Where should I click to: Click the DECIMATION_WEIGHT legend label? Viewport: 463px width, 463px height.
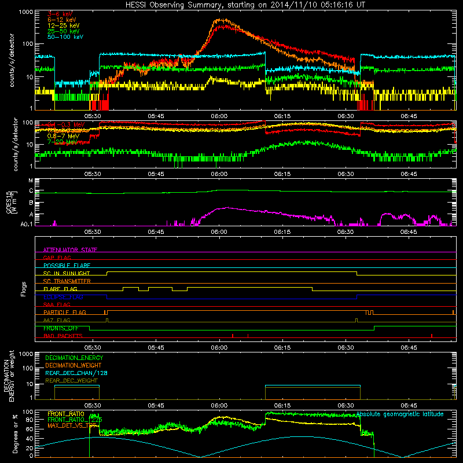74,365
